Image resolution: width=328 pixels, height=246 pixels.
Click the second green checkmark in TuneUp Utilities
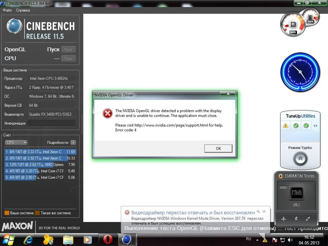(x=306, y=126)
